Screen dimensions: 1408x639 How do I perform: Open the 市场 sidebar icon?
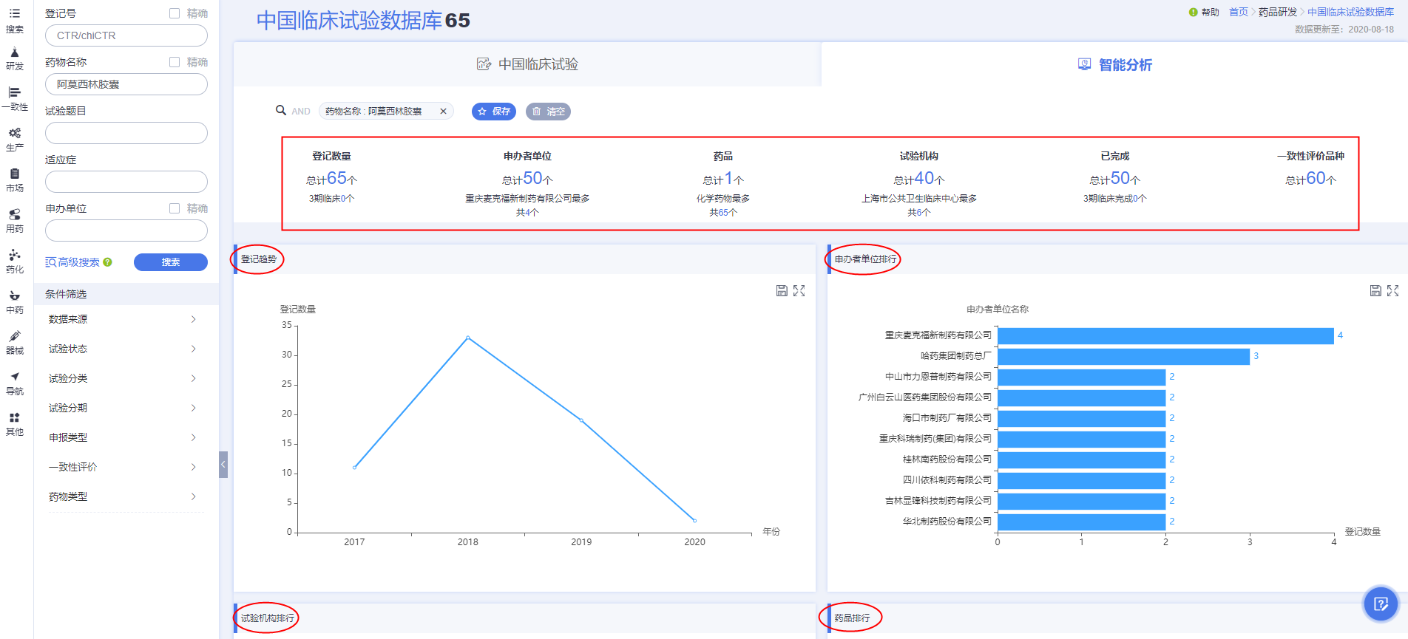click(x=15, y=181)
